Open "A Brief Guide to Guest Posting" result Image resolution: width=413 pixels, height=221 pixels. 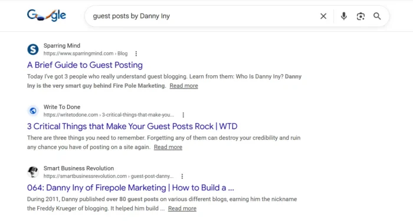(x=85, y=65)
